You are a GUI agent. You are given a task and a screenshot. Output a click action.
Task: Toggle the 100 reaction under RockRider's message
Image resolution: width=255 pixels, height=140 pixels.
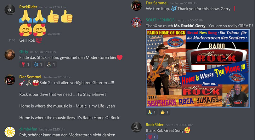point(151,137)
